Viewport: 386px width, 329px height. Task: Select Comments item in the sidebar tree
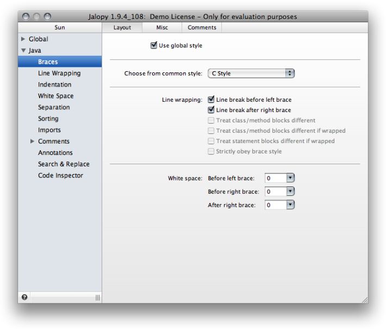[54, 141]
